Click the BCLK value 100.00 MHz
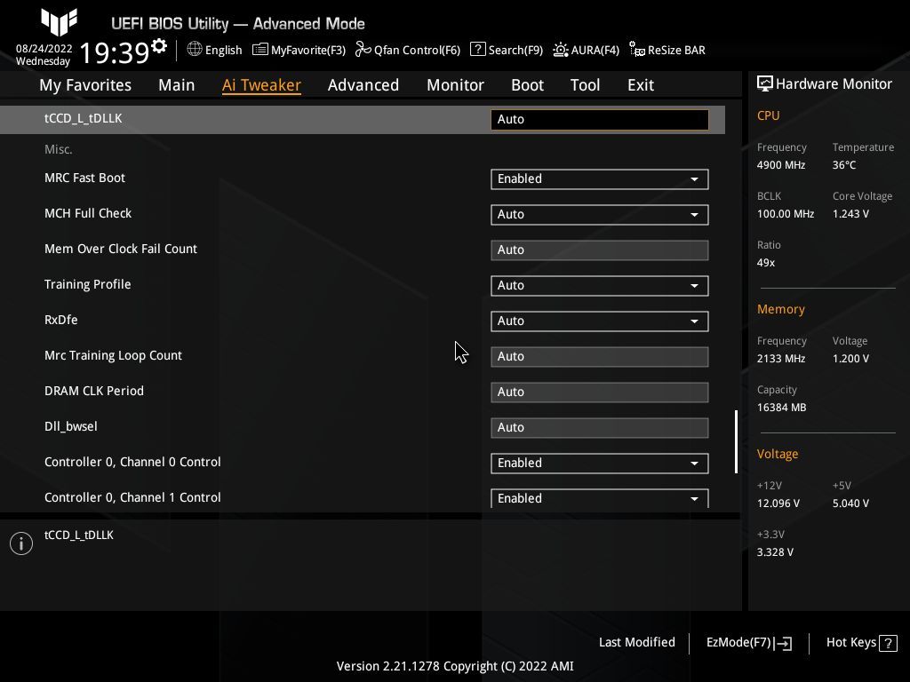 click(x=786, y=214)
